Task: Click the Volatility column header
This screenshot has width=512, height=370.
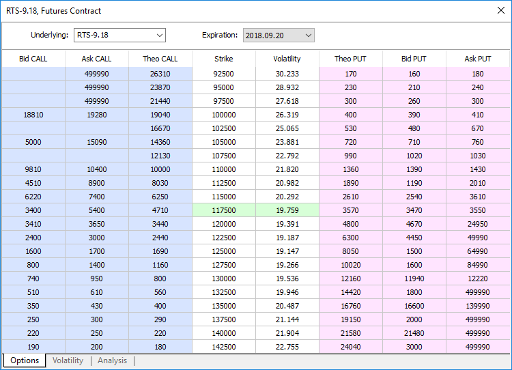Action: 287,59
